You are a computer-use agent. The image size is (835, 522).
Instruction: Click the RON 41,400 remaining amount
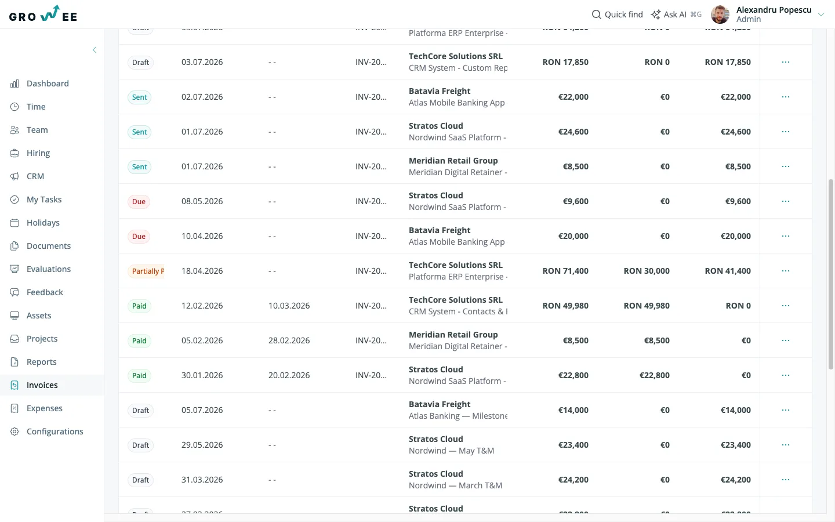(x=728, y=271)
